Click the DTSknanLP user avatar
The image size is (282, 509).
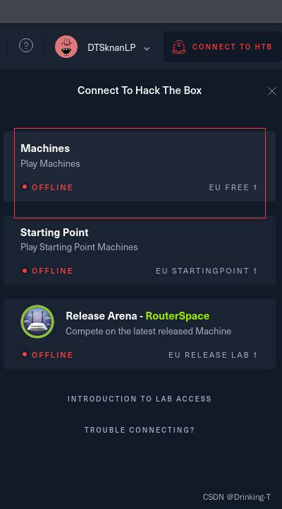coord(66,47)
